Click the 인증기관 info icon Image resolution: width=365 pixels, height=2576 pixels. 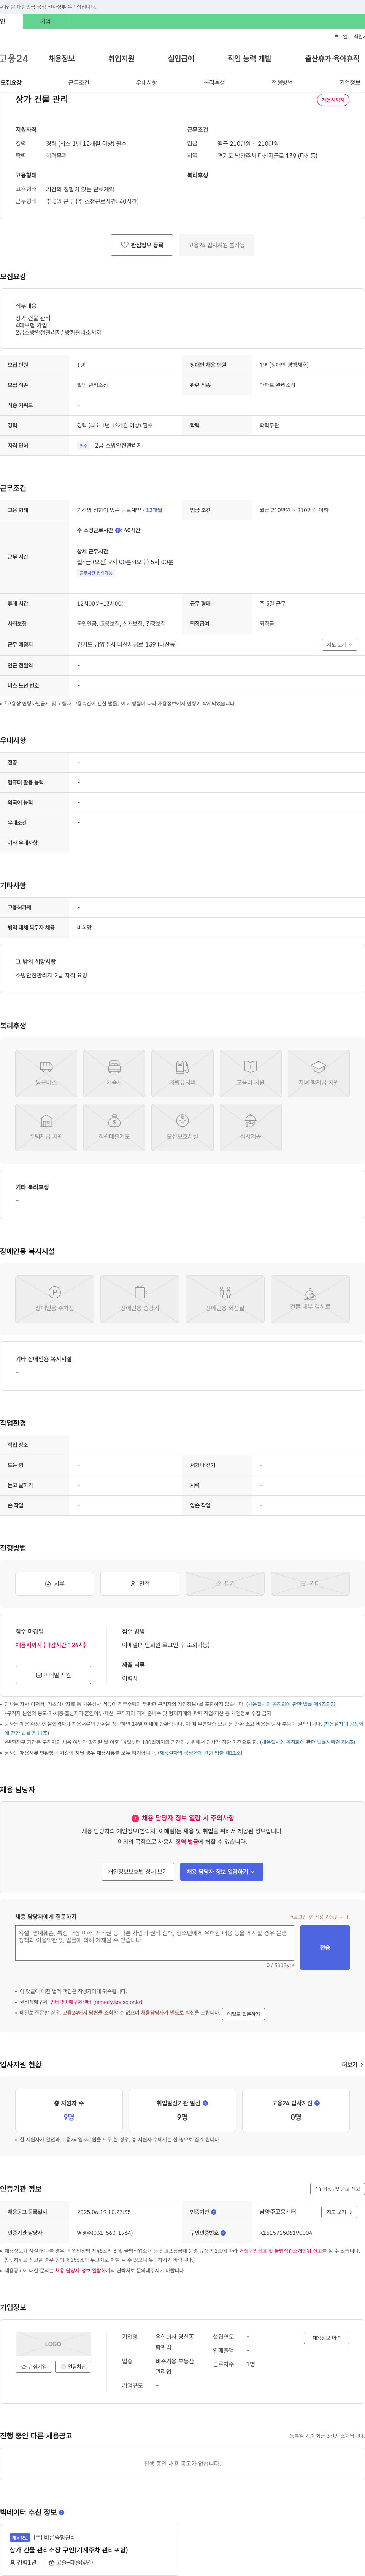(x=214, y=2212)
